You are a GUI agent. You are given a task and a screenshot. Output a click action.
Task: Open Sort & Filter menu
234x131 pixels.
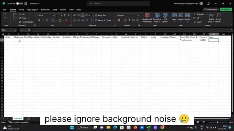pyautogui.click(x=211, y=18)
